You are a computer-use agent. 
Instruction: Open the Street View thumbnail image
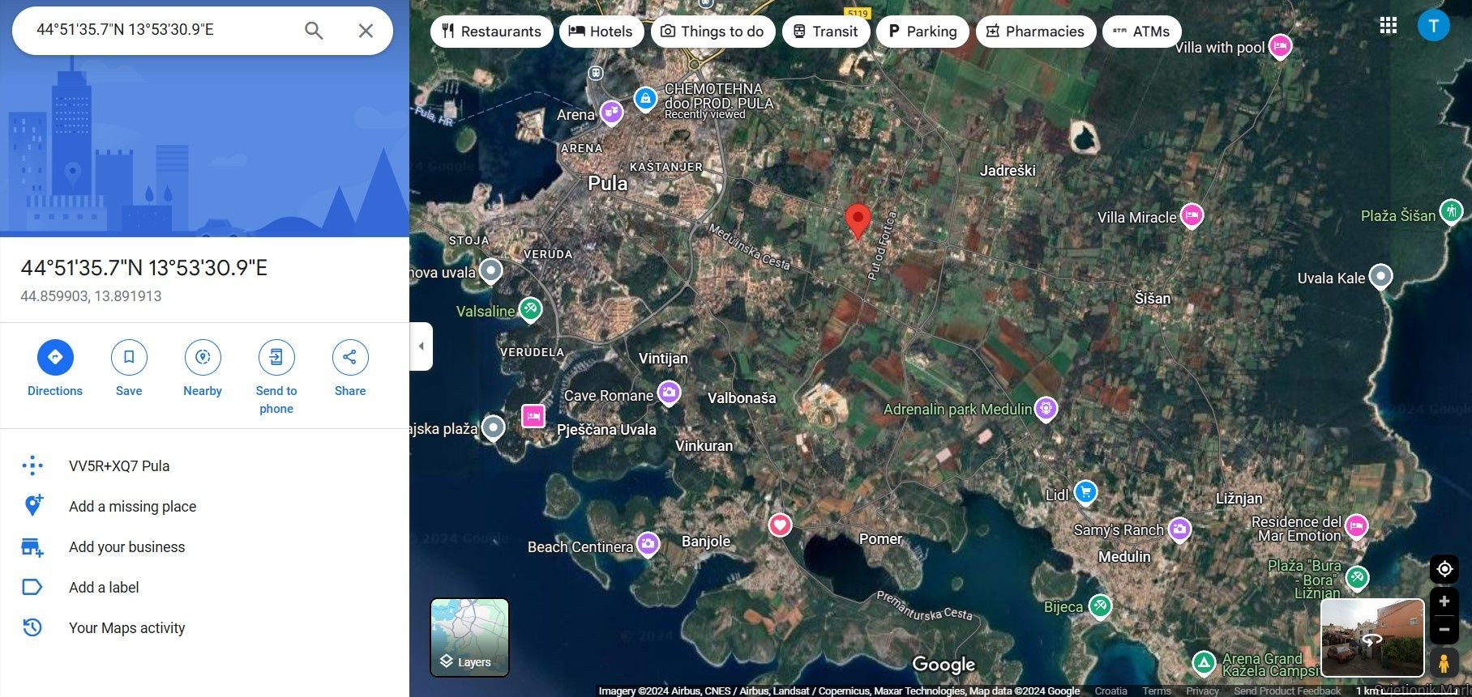coord(1371,637)
